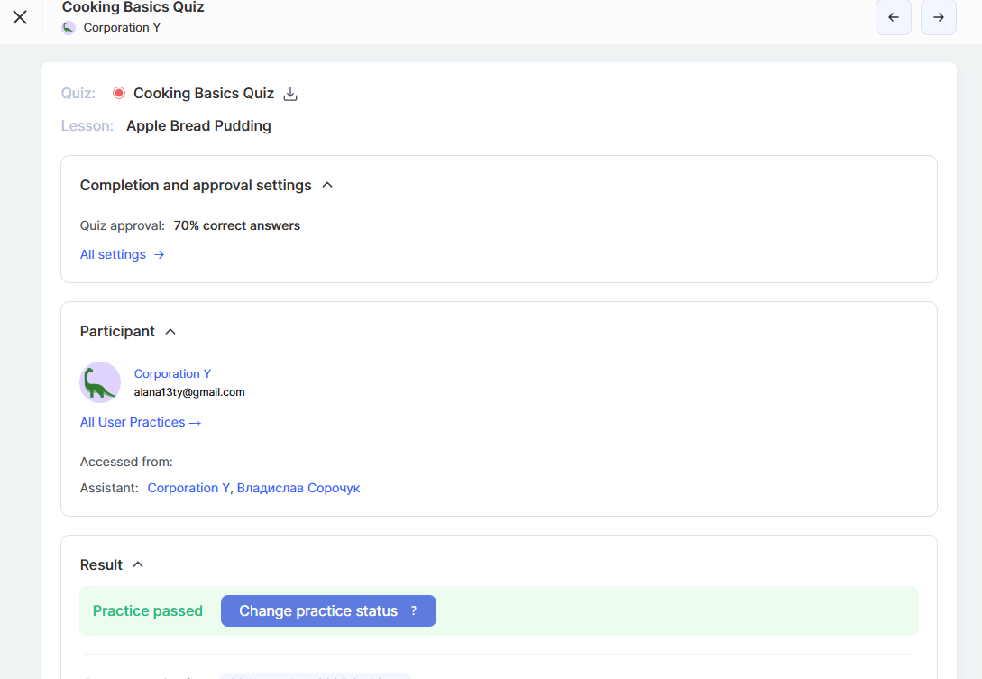Open participant's dinosaur avatar
The width and height of the screenshot is (982, 679).
[x=99, y=382]
